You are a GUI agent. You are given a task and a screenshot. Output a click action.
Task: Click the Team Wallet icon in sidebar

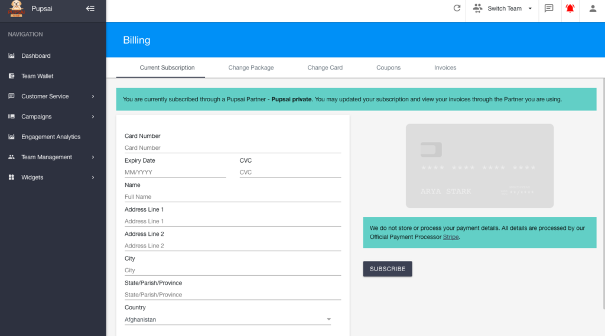point(11,76)
